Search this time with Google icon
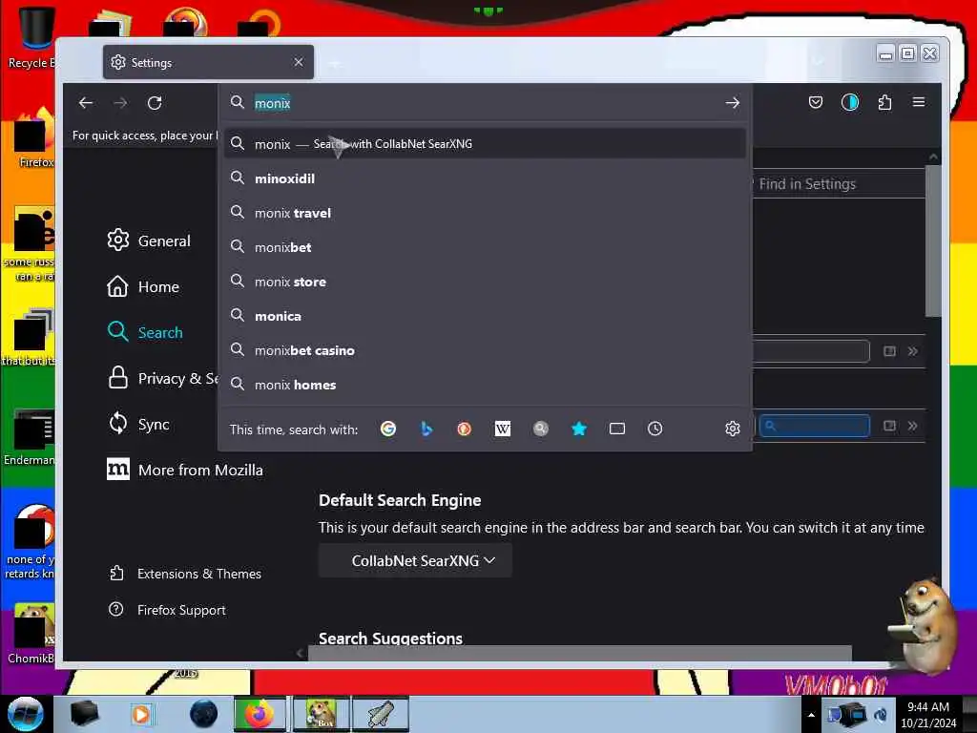This screenshot has height=733, width=977. coord(388,429)
